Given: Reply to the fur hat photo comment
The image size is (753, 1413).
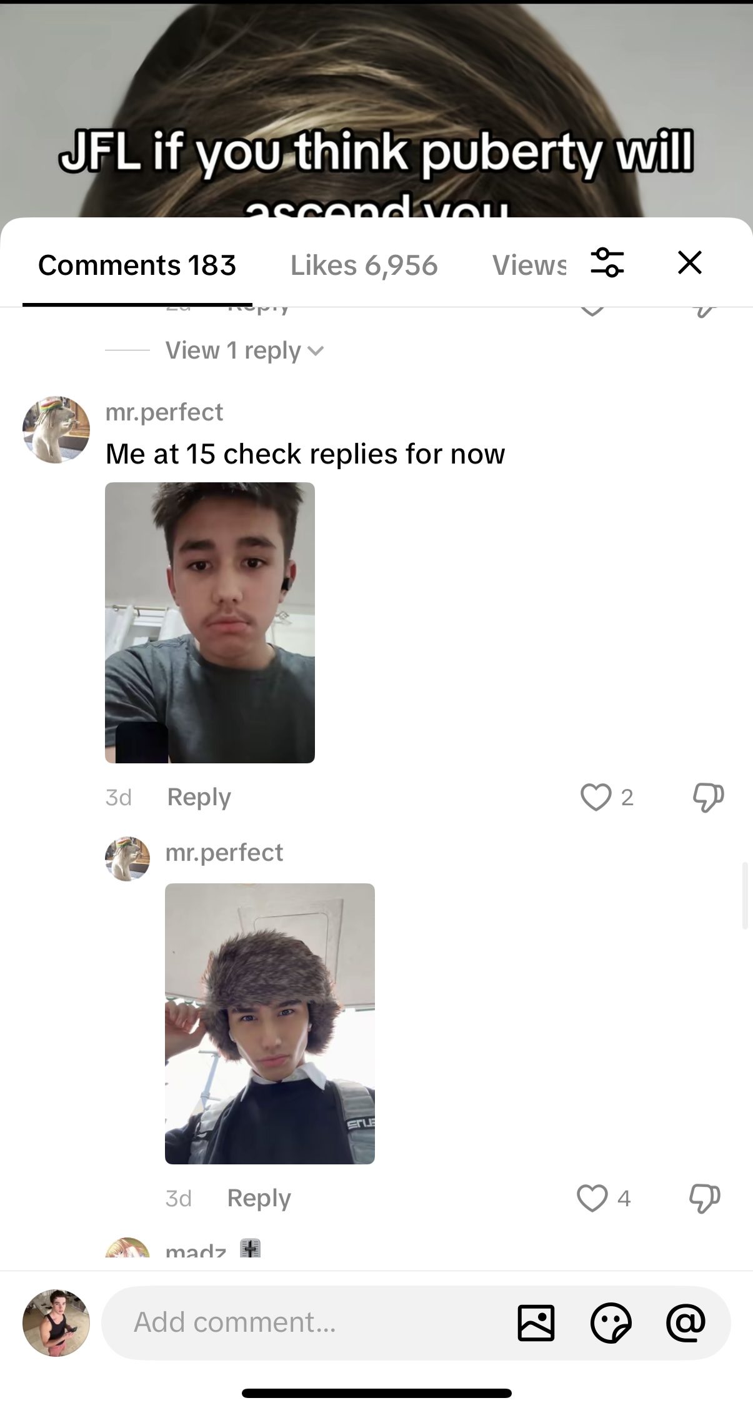Looking at the screenshot, I should 259,1198.
